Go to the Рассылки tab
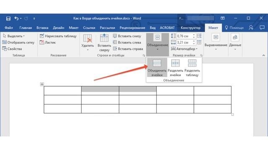 pyautogui.click(x=107, y=28)
